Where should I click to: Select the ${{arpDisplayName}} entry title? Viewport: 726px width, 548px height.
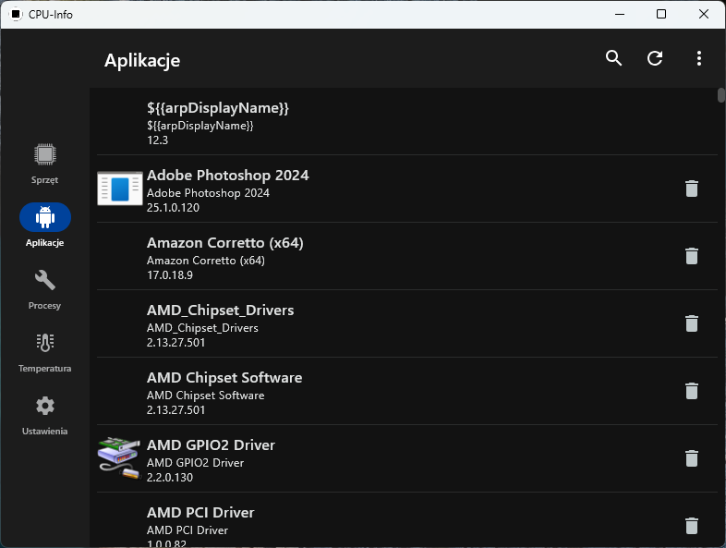[x=218, y=108]
